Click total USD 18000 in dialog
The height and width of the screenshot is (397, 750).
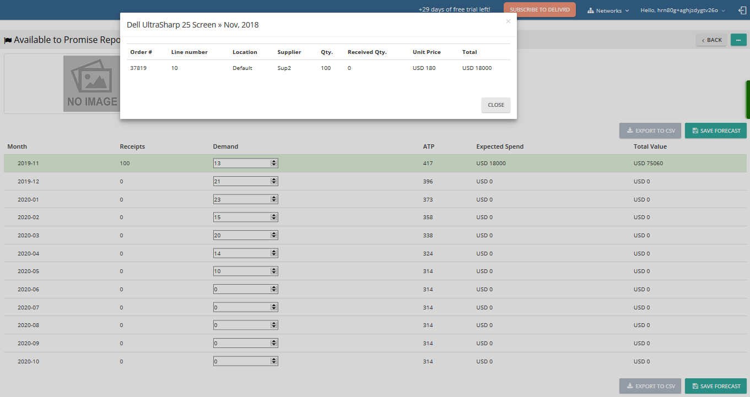(x=477, y=68)
